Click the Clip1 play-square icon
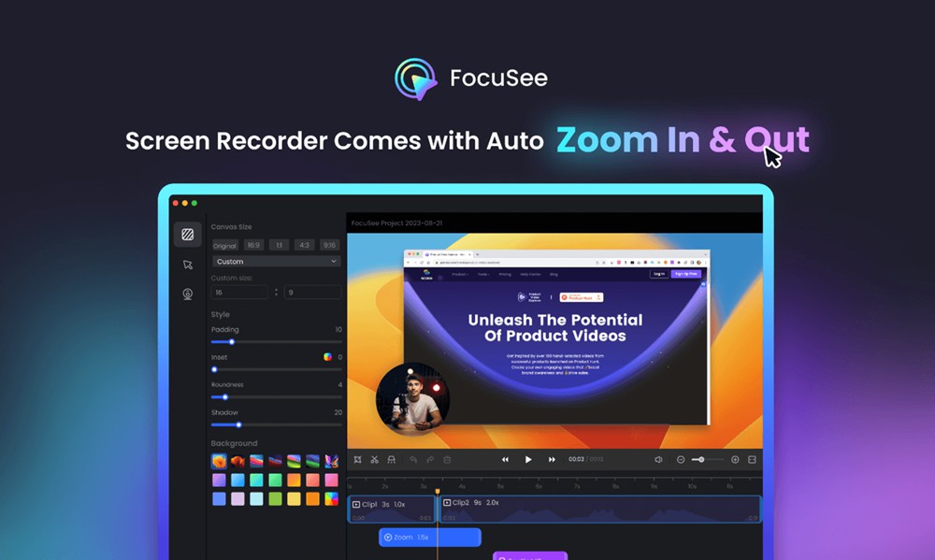The height and width of the screenshot is (560, 935). (356, 505)
